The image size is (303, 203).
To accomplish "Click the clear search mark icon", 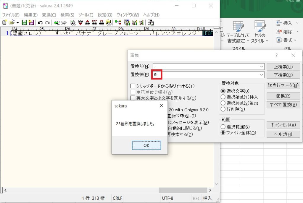I will pyautogui.click(x=101, y=22).
